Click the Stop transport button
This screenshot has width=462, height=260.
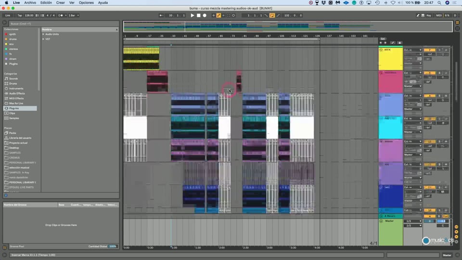click(199, 15)
